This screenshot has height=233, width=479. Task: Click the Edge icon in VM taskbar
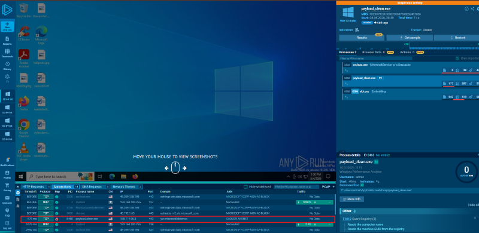(112, 176)
